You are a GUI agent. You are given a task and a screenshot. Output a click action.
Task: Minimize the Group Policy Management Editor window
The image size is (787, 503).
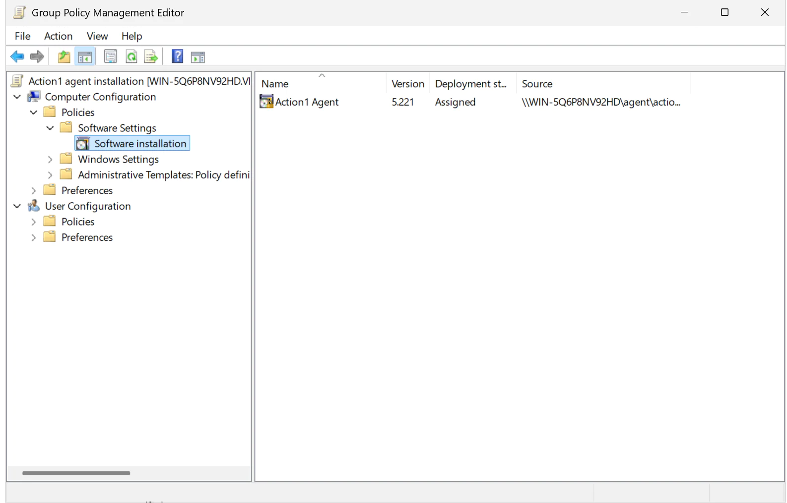tap(684, 12)
